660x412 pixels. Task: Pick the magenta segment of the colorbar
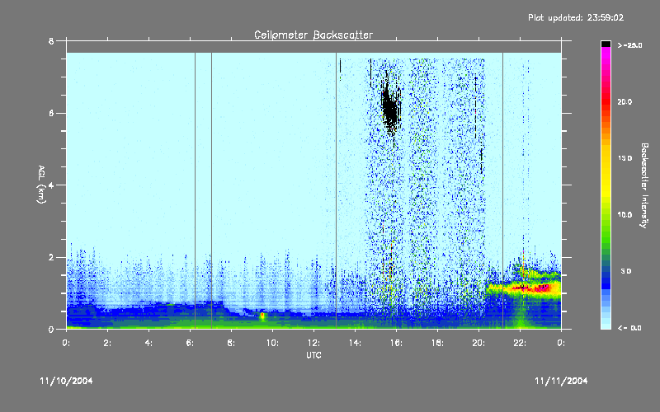click(606, 54)
